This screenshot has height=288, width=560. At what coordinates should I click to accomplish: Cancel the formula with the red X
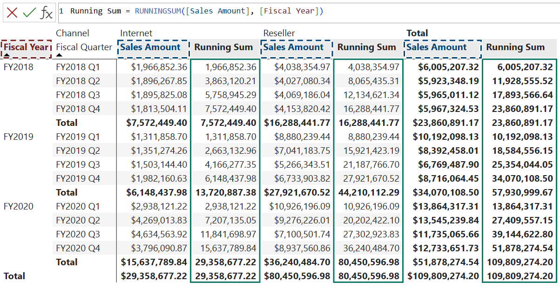click(x=12, y=13)
